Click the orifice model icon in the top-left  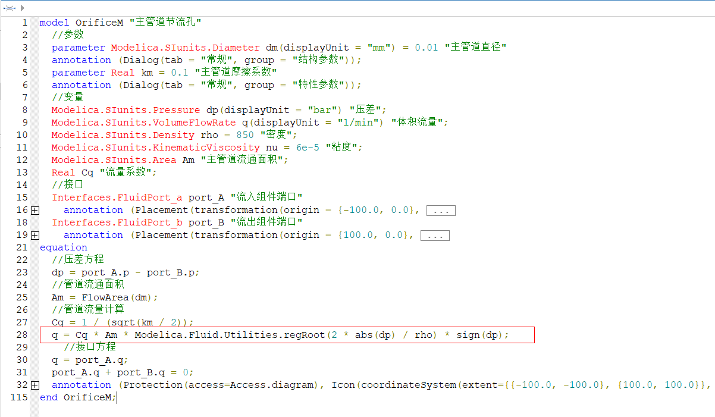click(9, 8)
